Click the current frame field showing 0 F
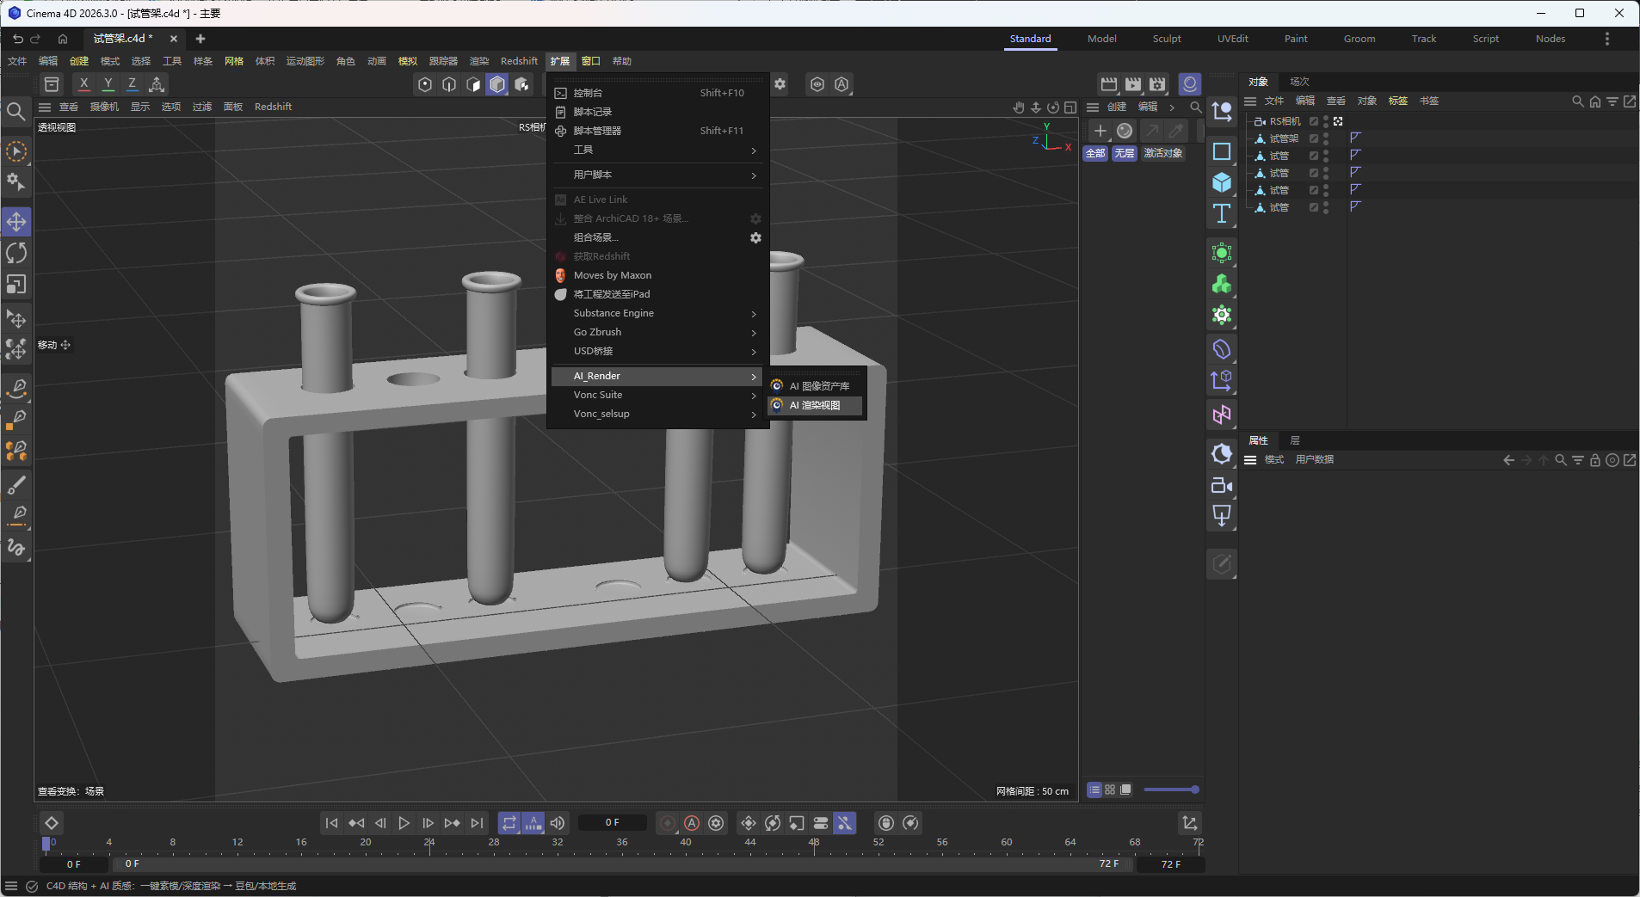This screenshot has height=897, width=1640. 612,823
